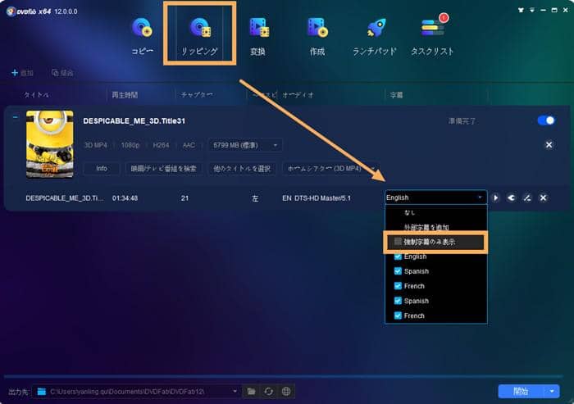This screenshot has width=574, height=404.
Task: Click the 3D MP4 format label
Action: pos(96,145)
